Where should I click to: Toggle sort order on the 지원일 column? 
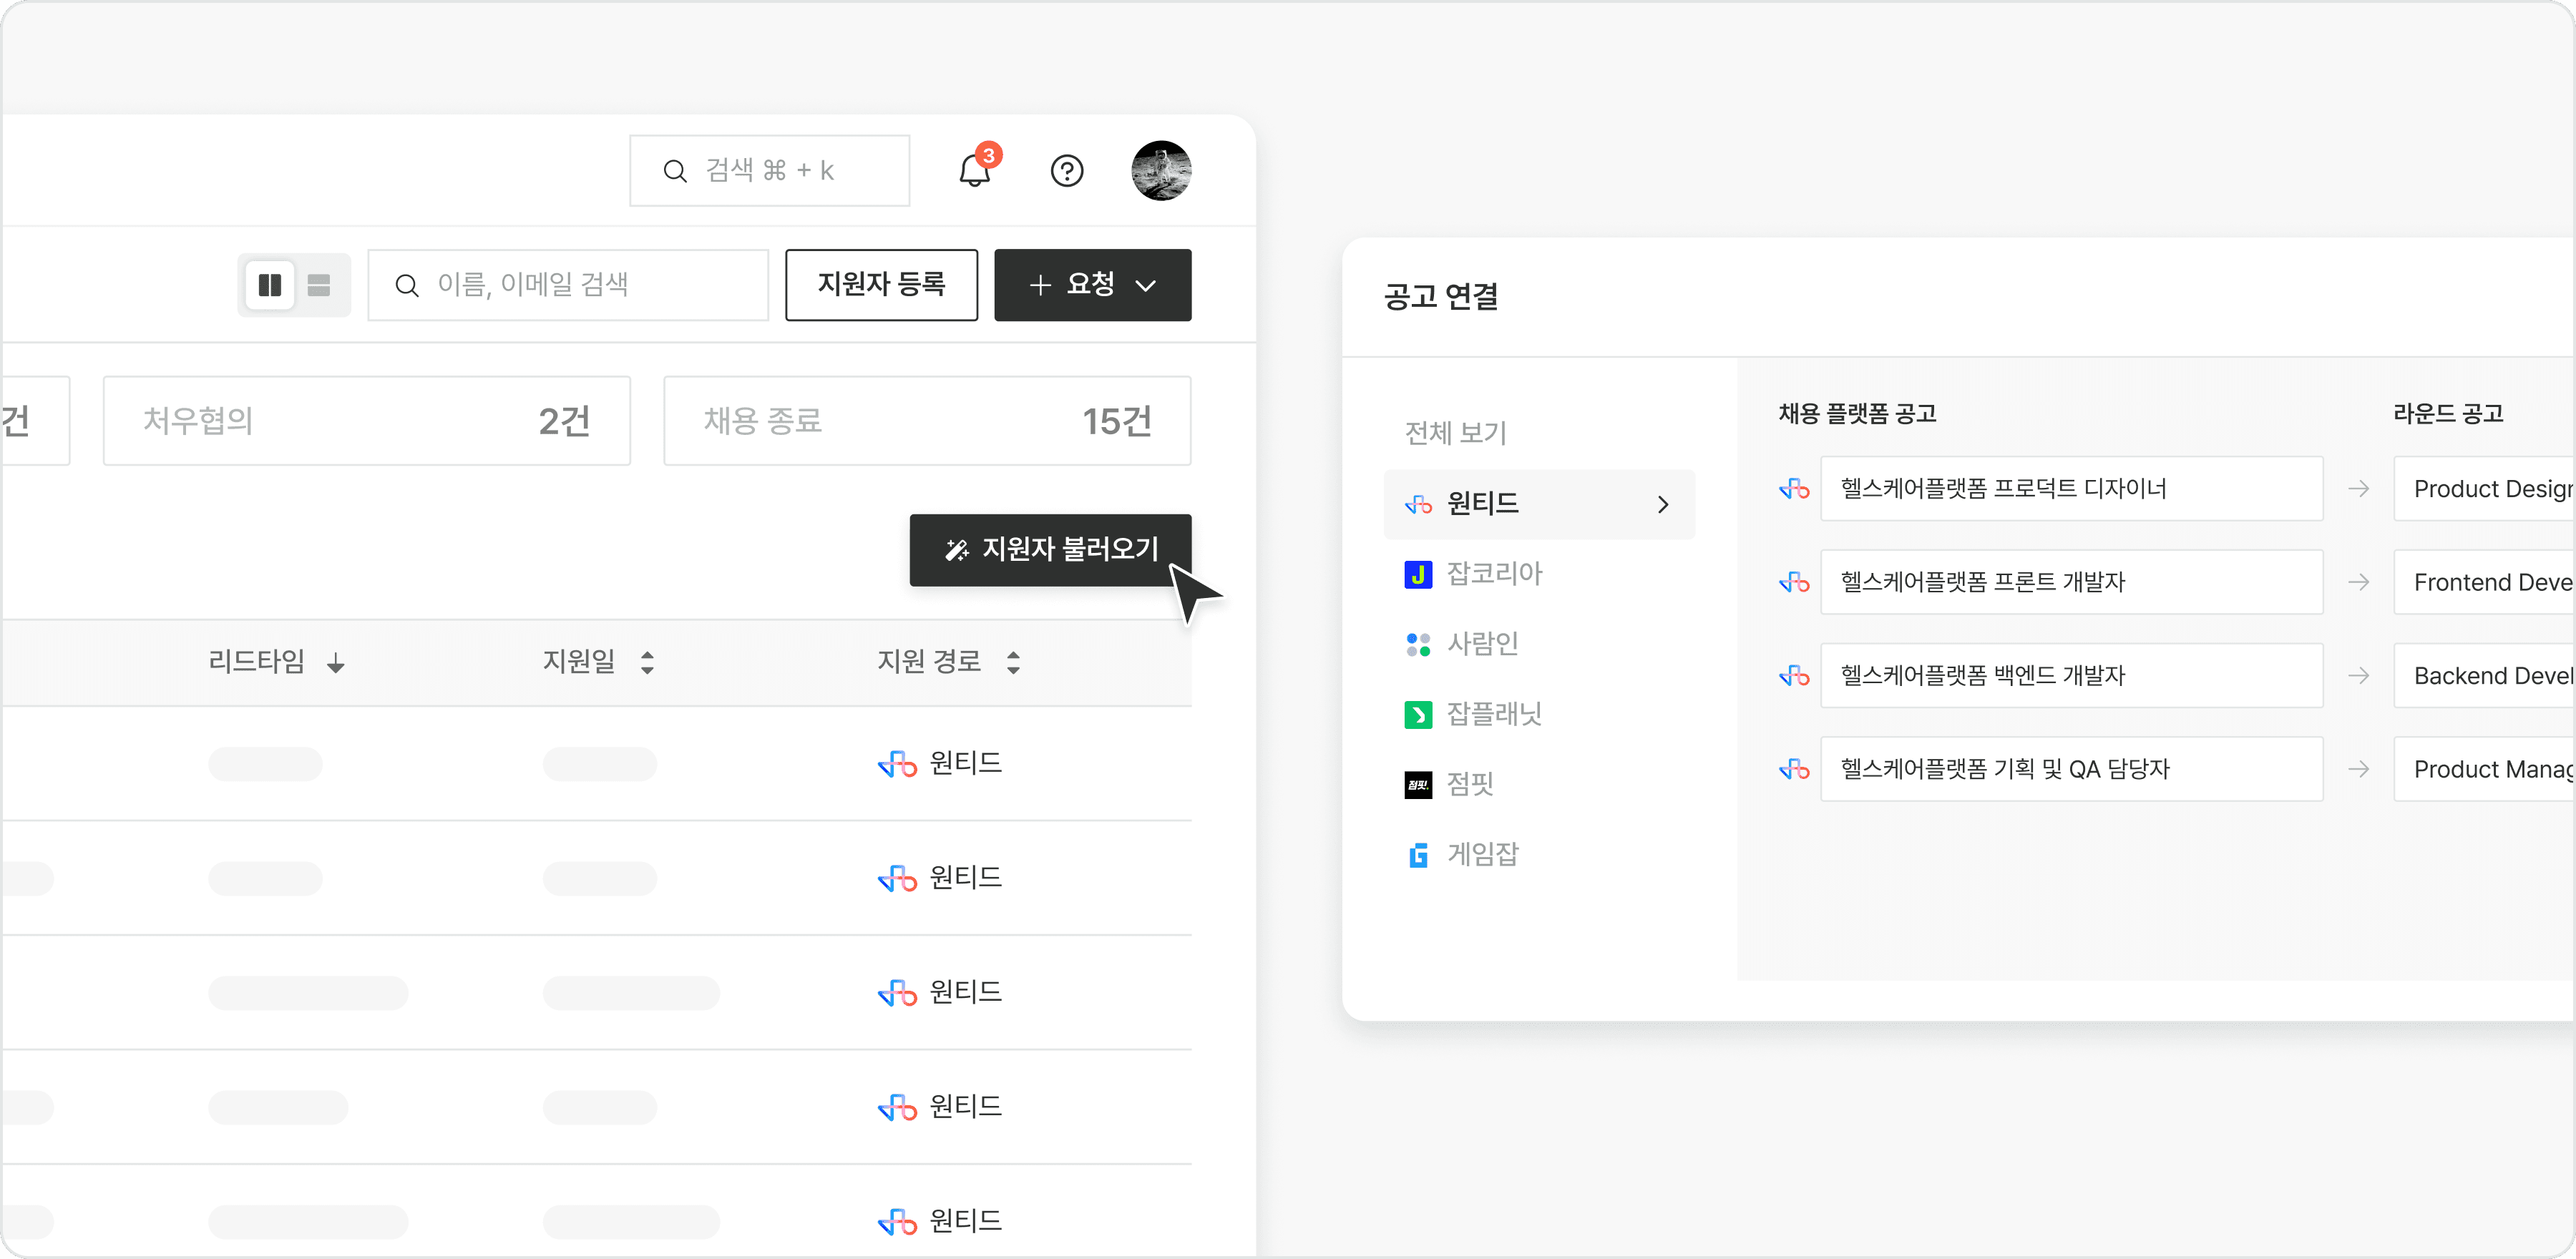tap(647, 662)
